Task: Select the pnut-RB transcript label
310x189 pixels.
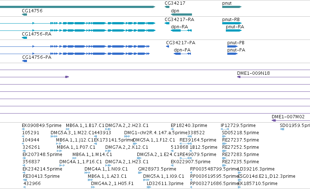Action: tap(231, 20)
